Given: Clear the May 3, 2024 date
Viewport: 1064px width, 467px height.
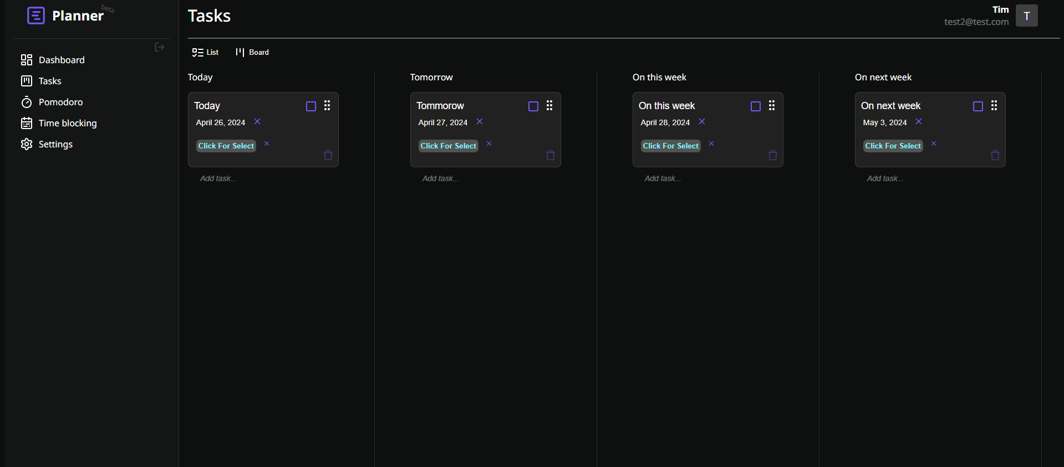Looking at the screenshot, I should tap(919, 121).
